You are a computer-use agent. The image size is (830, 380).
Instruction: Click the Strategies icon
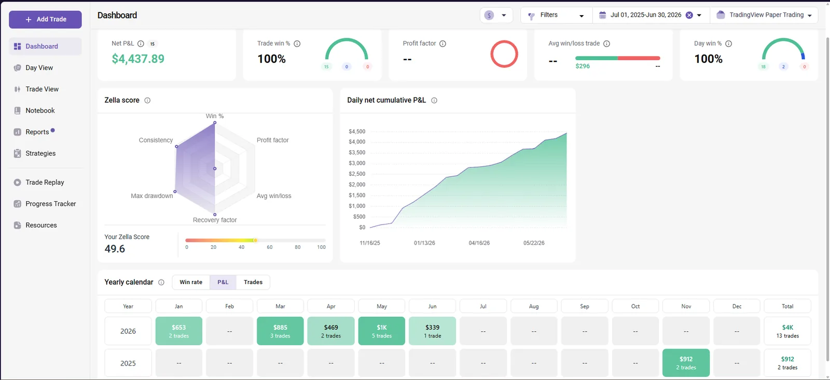pos(17,153)
